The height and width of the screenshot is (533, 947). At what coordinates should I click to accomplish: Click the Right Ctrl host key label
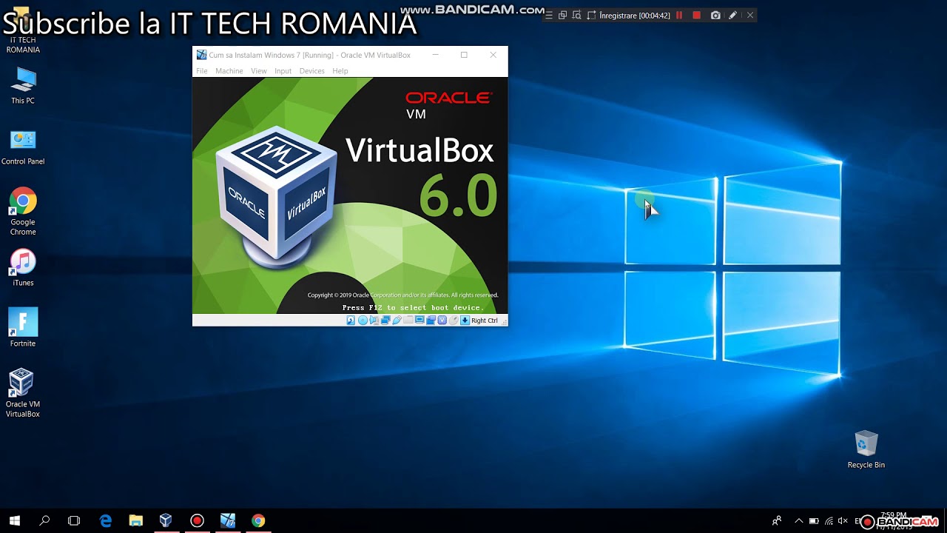click(485, 321)
